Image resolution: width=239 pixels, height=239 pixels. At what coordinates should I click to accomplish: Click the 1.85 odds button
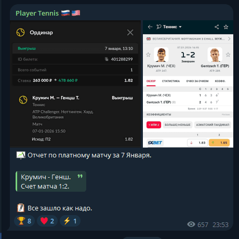pos(219,143)
